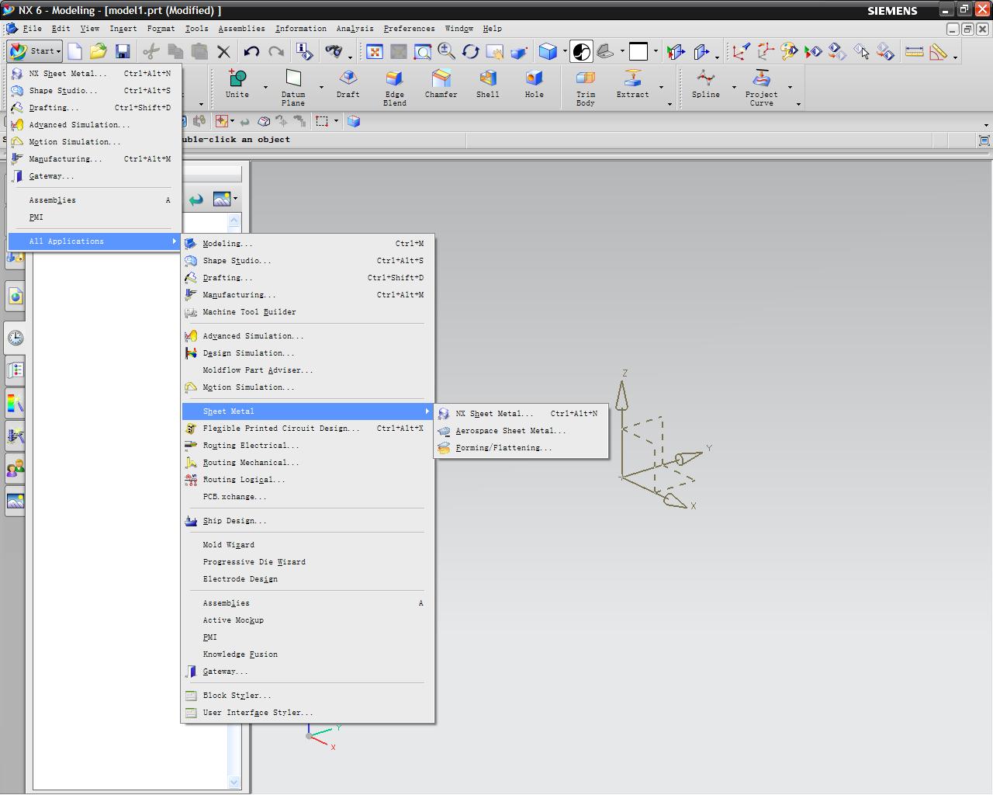Choose Flexible Printed Circuit Design
The height and width of the screenshot is (795, 993).
[308, 429]
